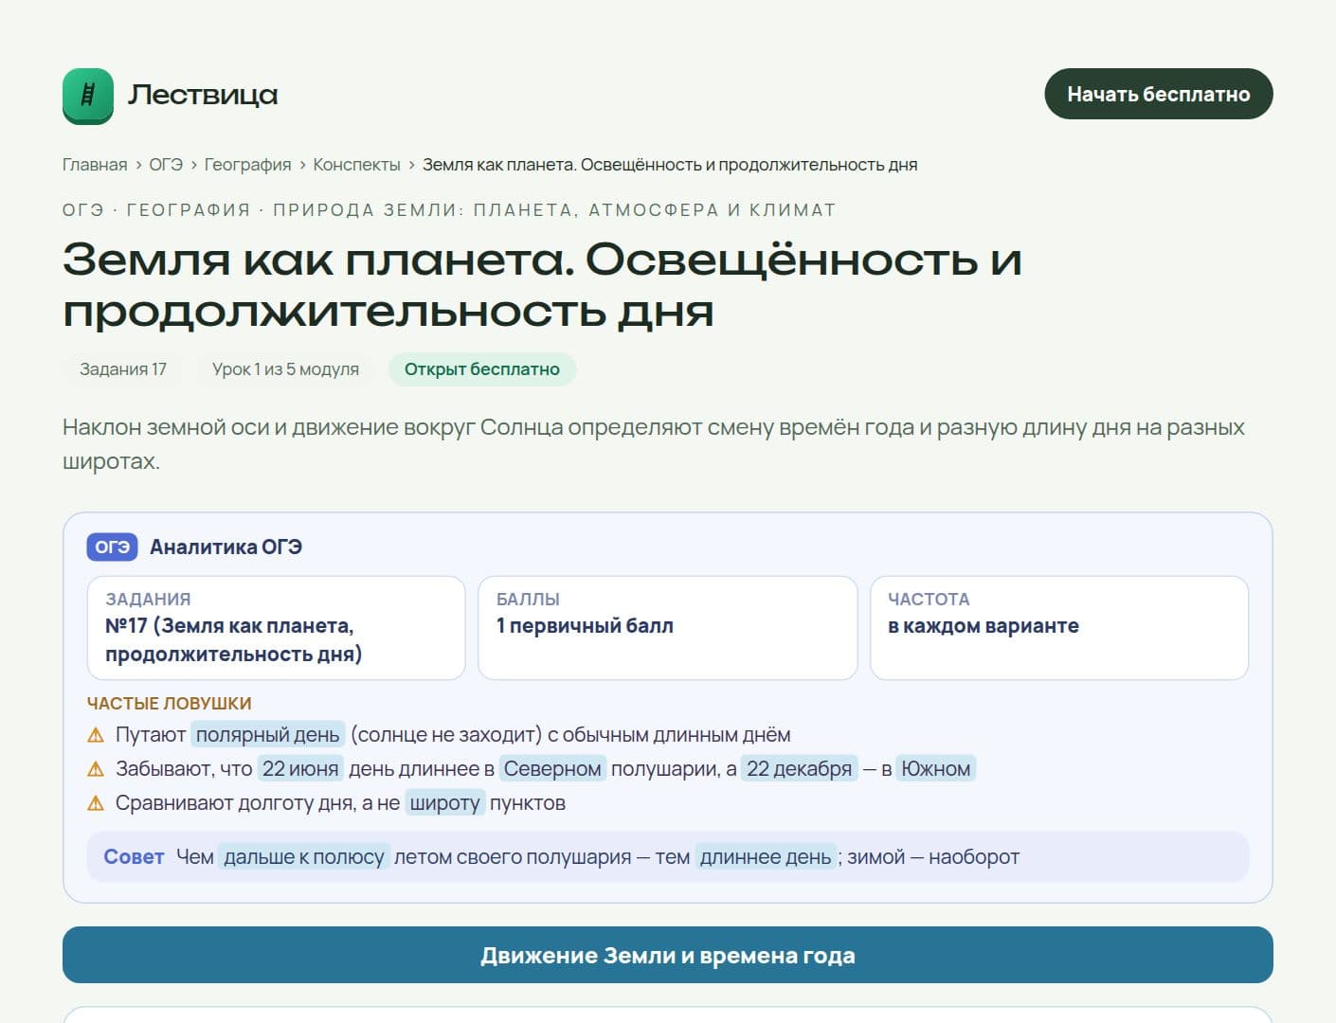
Task: Click the "Совет" label in the tip box
Action: [x=134, y=857]
